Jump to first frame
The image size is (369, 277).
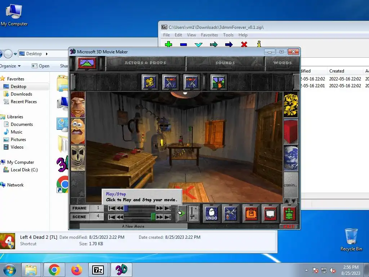(x=112, y=208)
